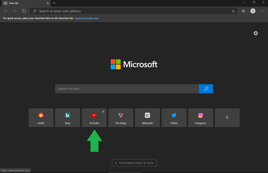Add a new quick link tile

click(x=227, y=117)
